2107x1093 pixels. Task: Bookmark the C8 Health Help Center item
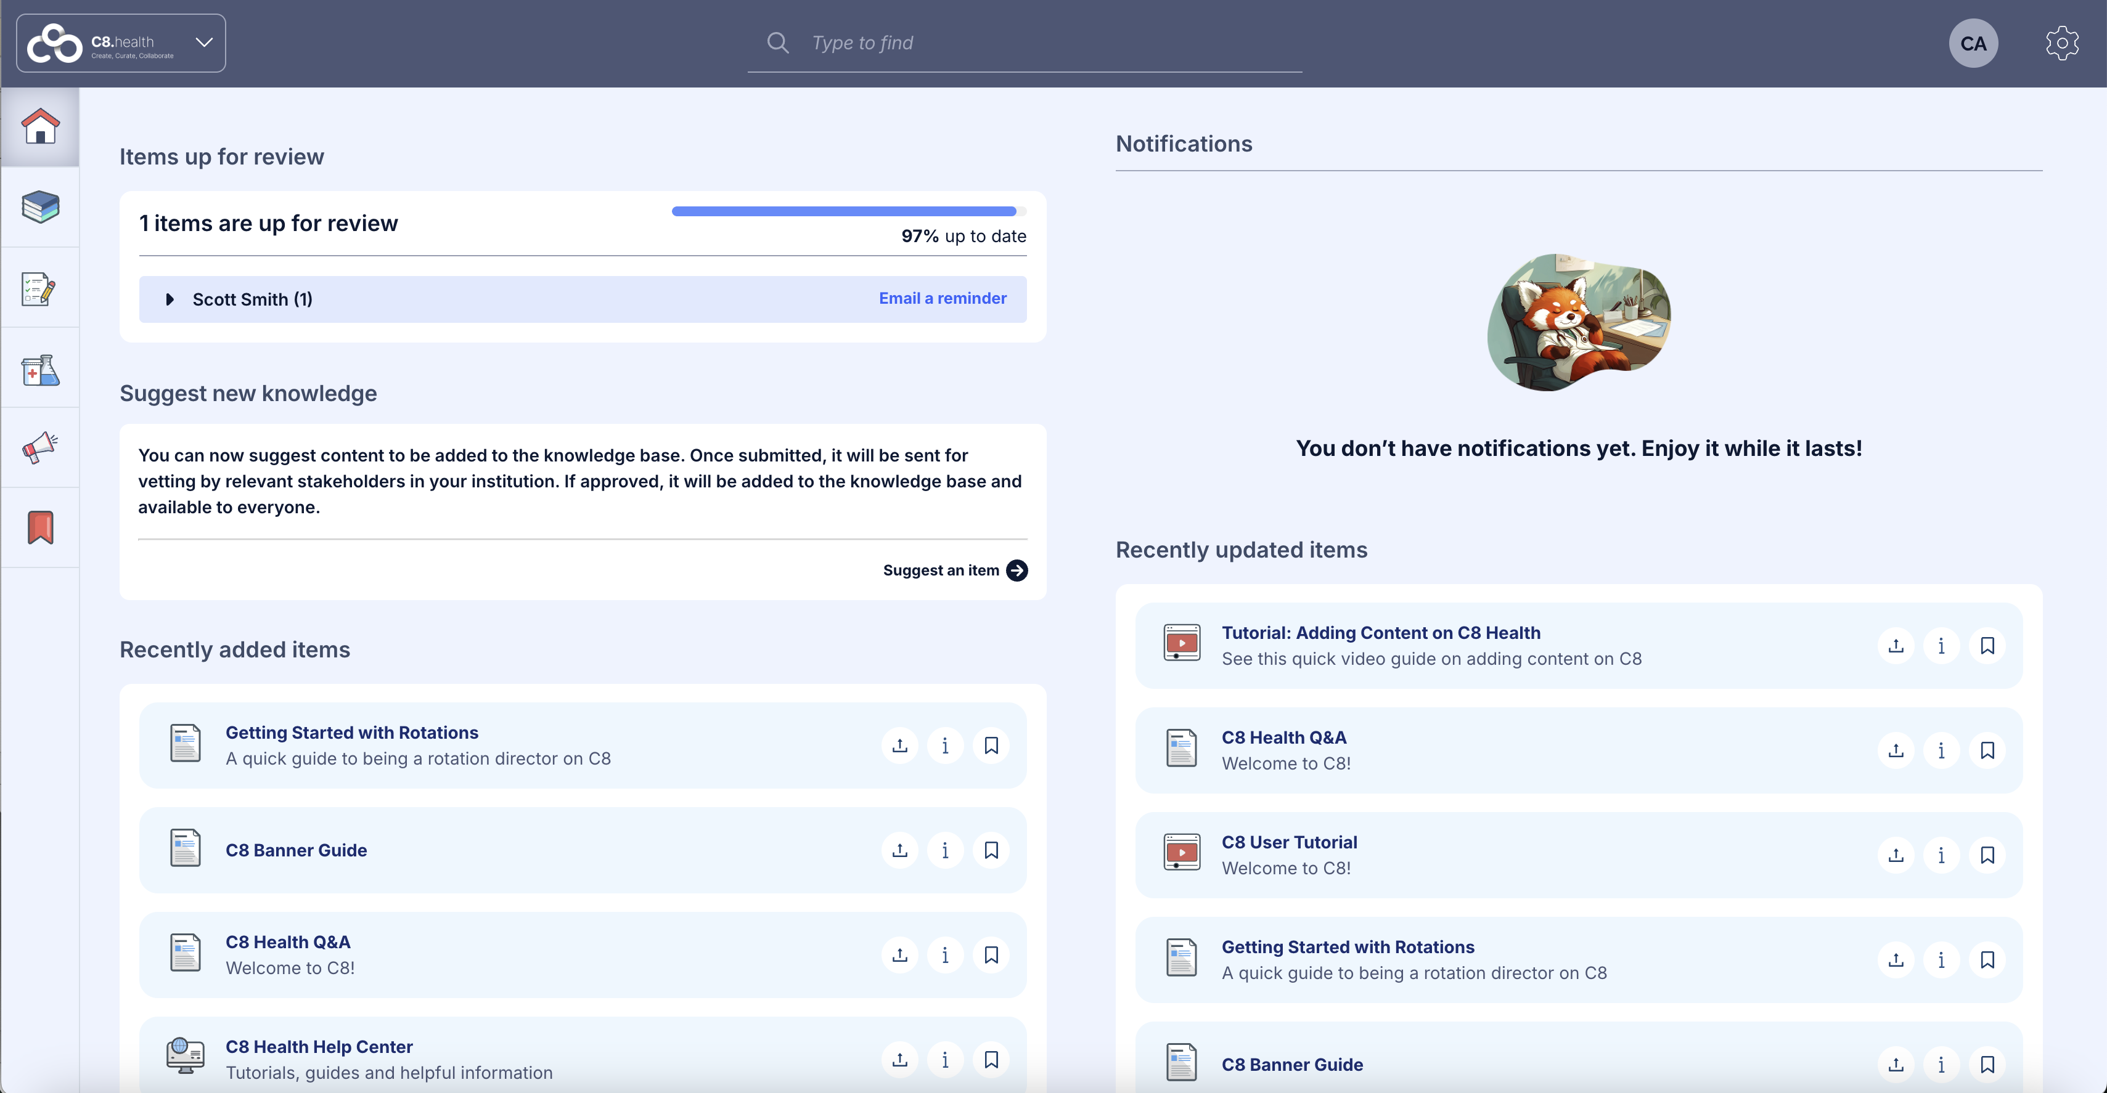tap(991, 1060)
